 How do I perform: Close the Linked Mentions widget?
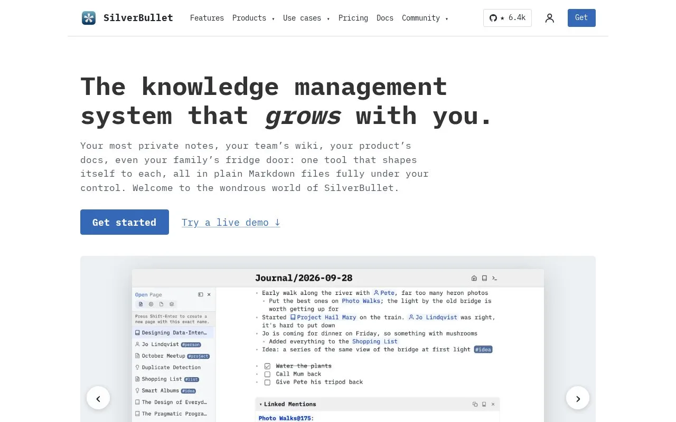coord(493,404)
